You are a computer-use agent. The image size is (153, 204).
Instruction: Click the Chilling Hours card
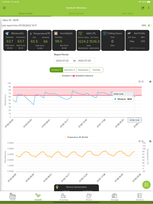pos(113,40)
